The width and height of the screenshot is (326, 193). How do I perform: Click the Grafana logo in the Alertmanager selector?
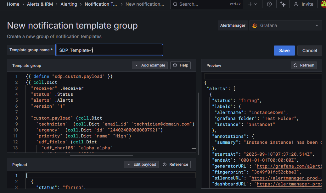[x=254, y=25]
